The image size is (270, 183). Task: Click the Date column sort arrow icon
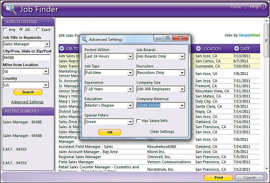click(x=237, y=48)
